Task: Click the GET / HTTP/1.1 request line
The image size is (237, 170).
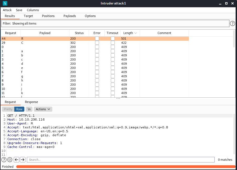Action: [x=21, y=116]
